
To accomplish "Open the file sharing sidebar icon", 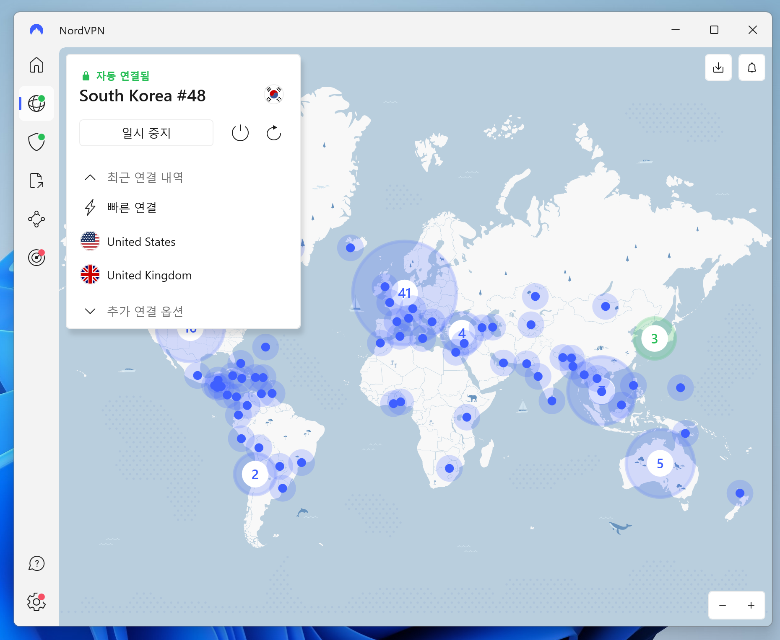I will (36, 181).
